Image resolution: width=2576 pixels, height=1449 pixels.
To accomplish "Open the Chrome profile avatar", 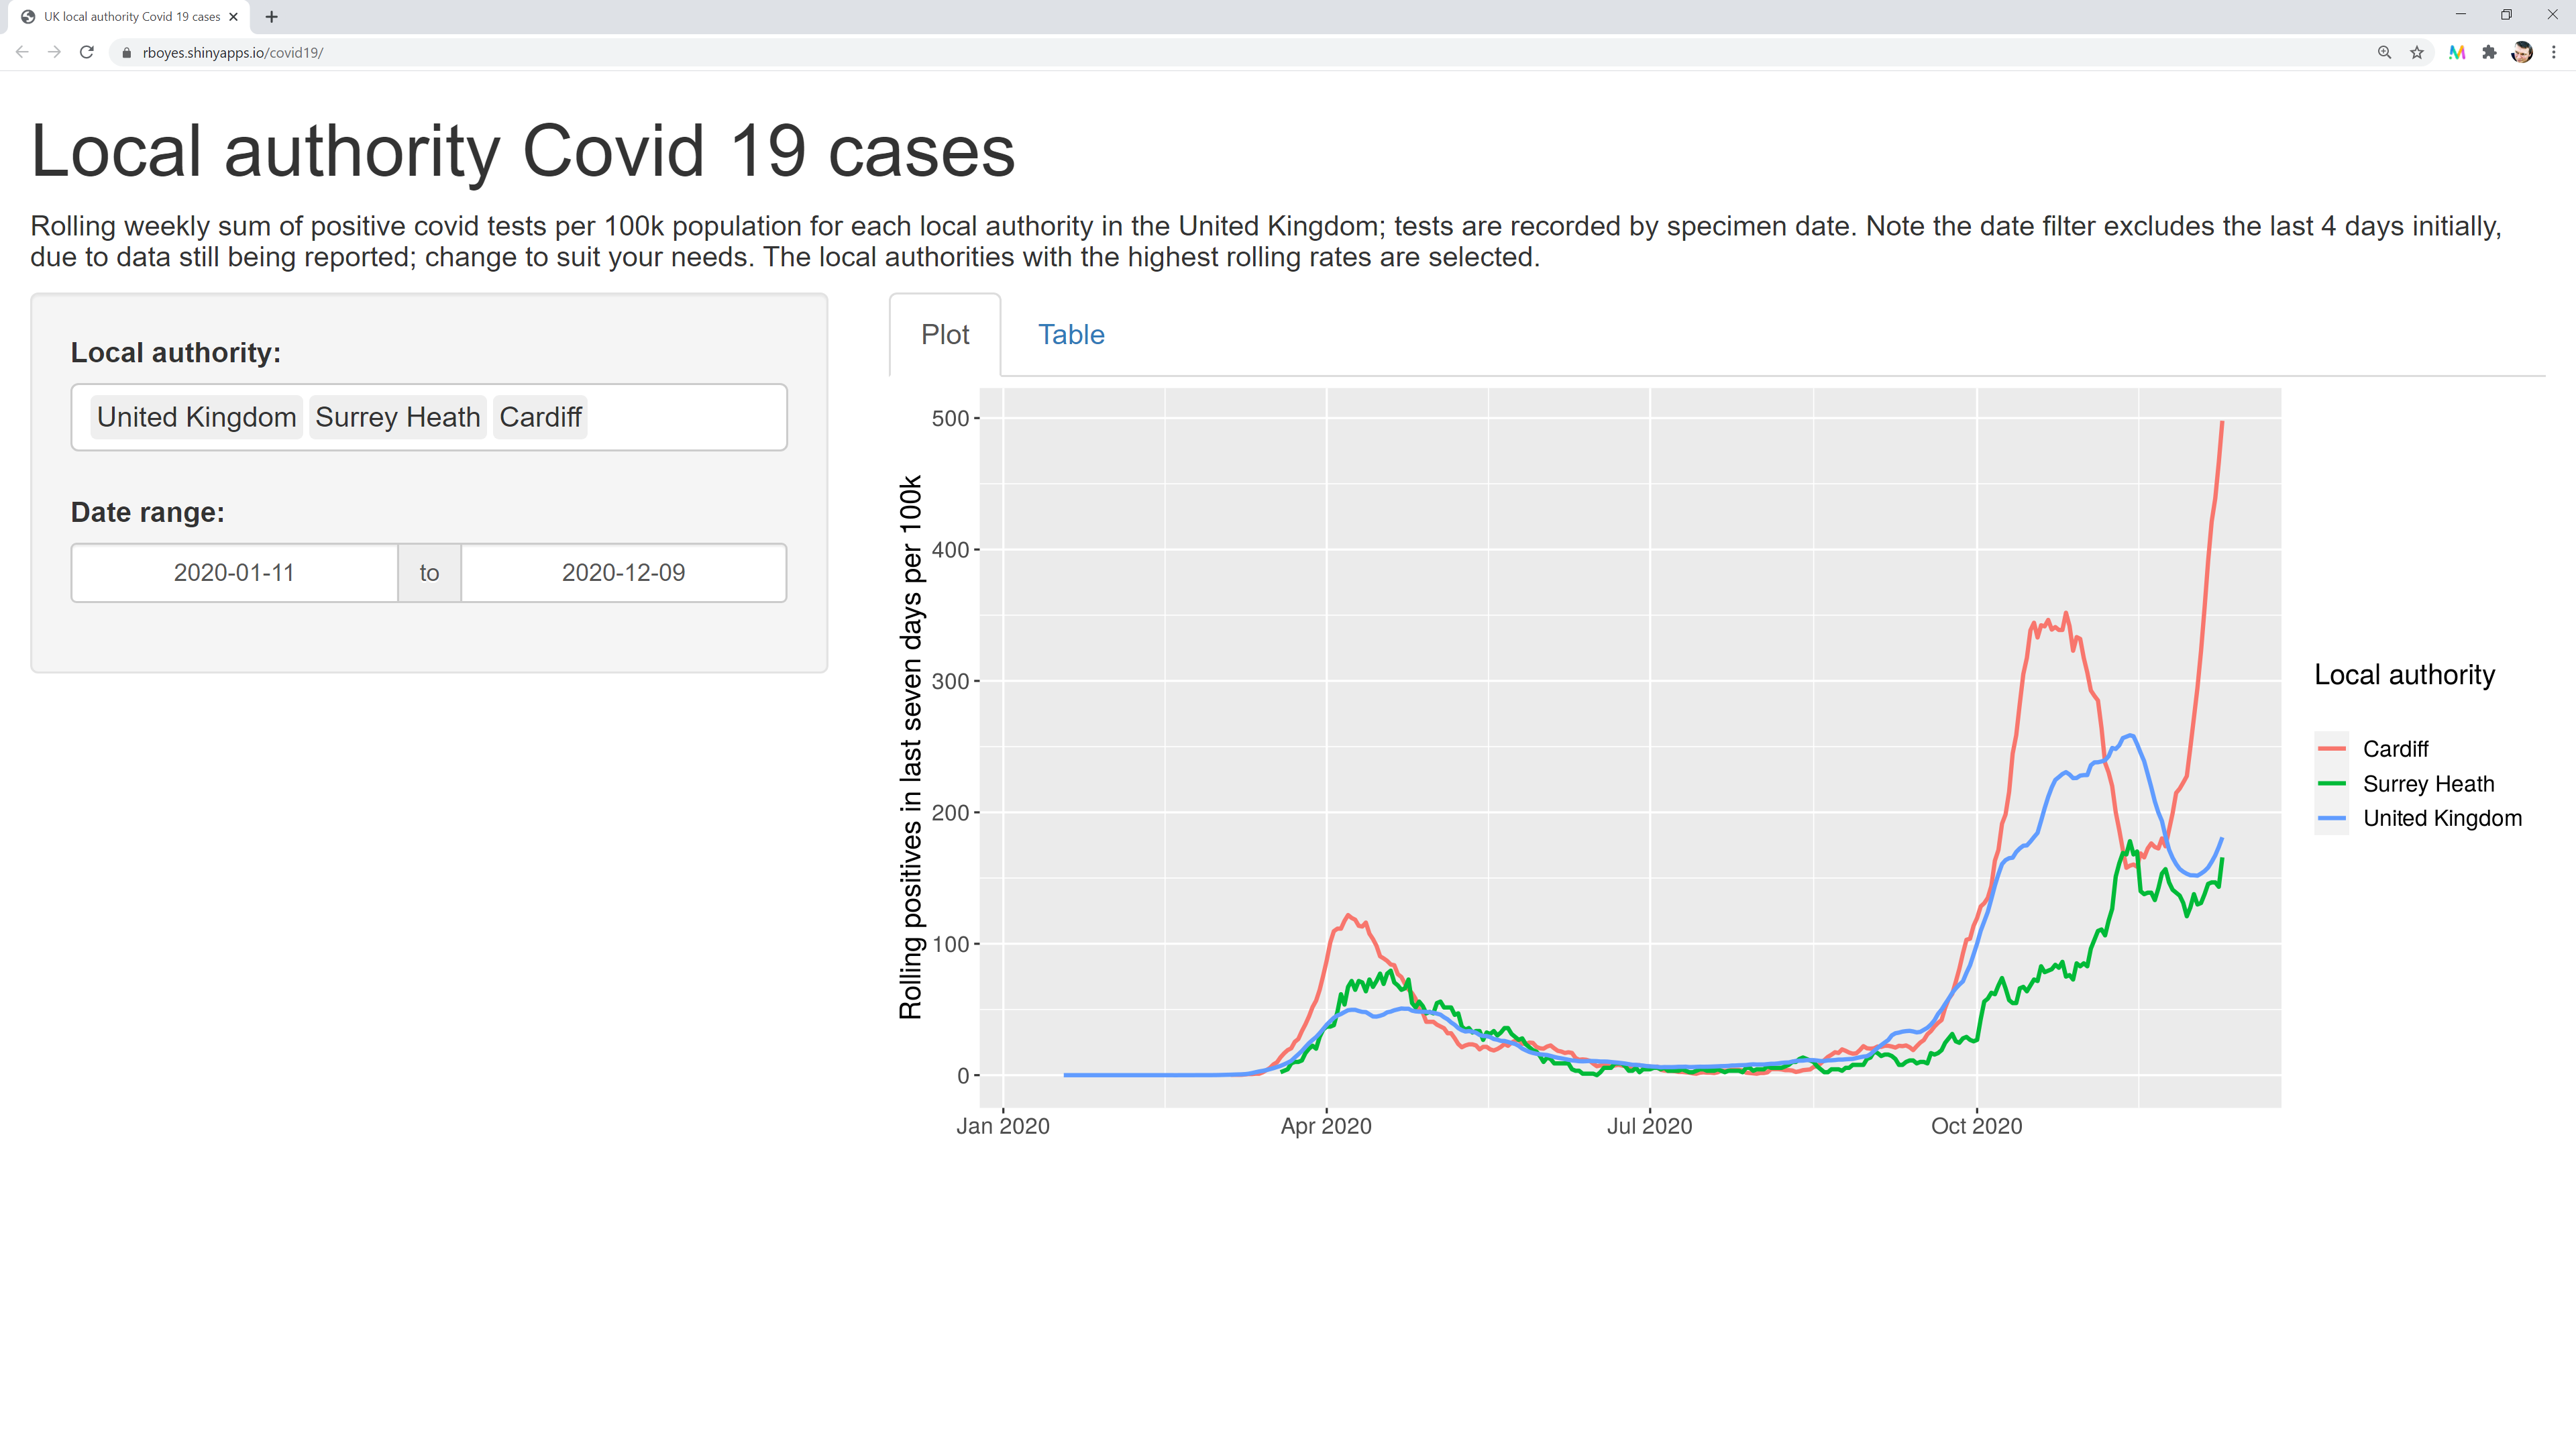I will click(x=2521, y=52).
